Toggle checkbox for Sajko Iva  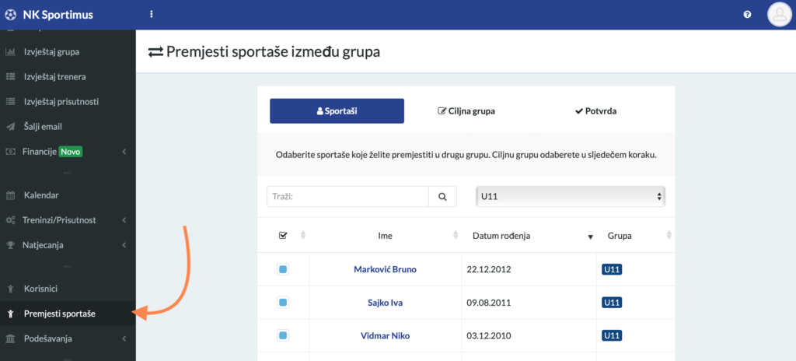coord(283,303)
